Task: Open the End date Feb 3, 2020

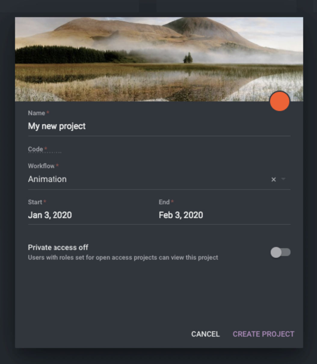Action: point(181,215)
